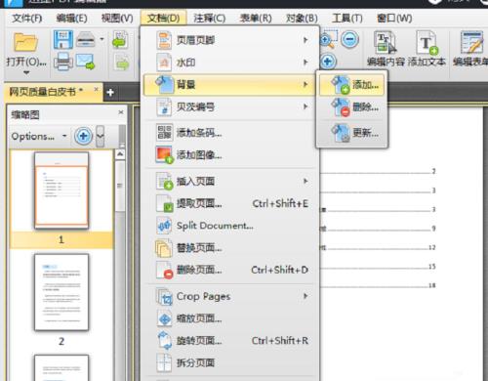488x381 pixels.
Task: Choose 删除页面... menu item
Action: [x=230, y=270]
